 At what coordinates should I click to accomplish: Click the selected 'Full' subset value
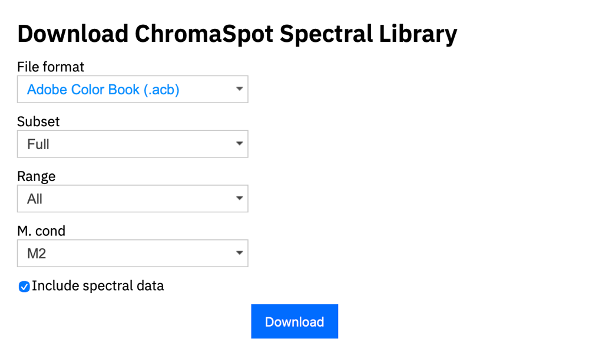(x=38, y=144)
